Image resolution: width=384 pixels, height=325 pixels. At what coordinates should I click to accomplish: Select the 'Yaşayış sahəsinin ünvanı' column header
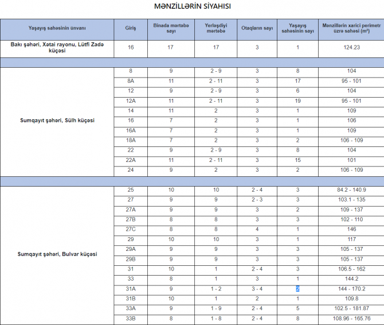pos(57,28)
